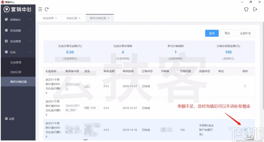Screen dimensions: 264x142
Task: Click the date 2019-12-27 cell
Action: [130, 108]
